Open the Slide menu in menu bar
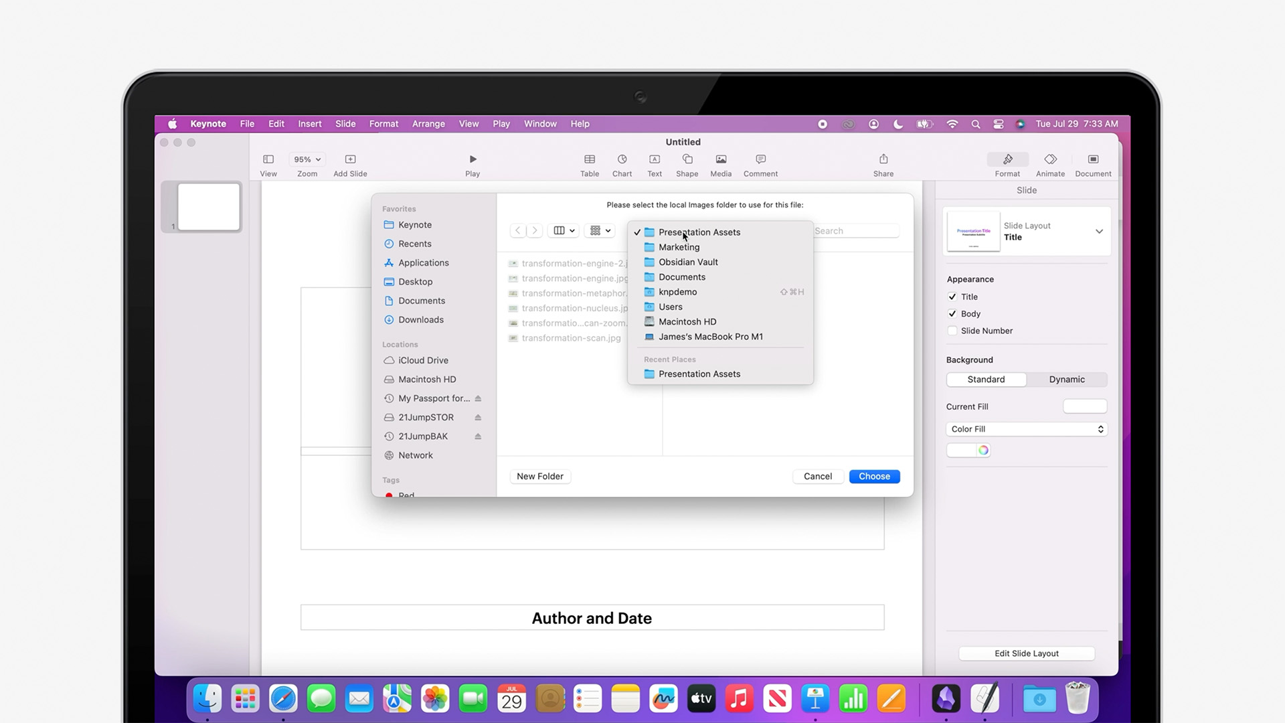The width and height of the screenshot is (1285, 723). tap(345, 124)
